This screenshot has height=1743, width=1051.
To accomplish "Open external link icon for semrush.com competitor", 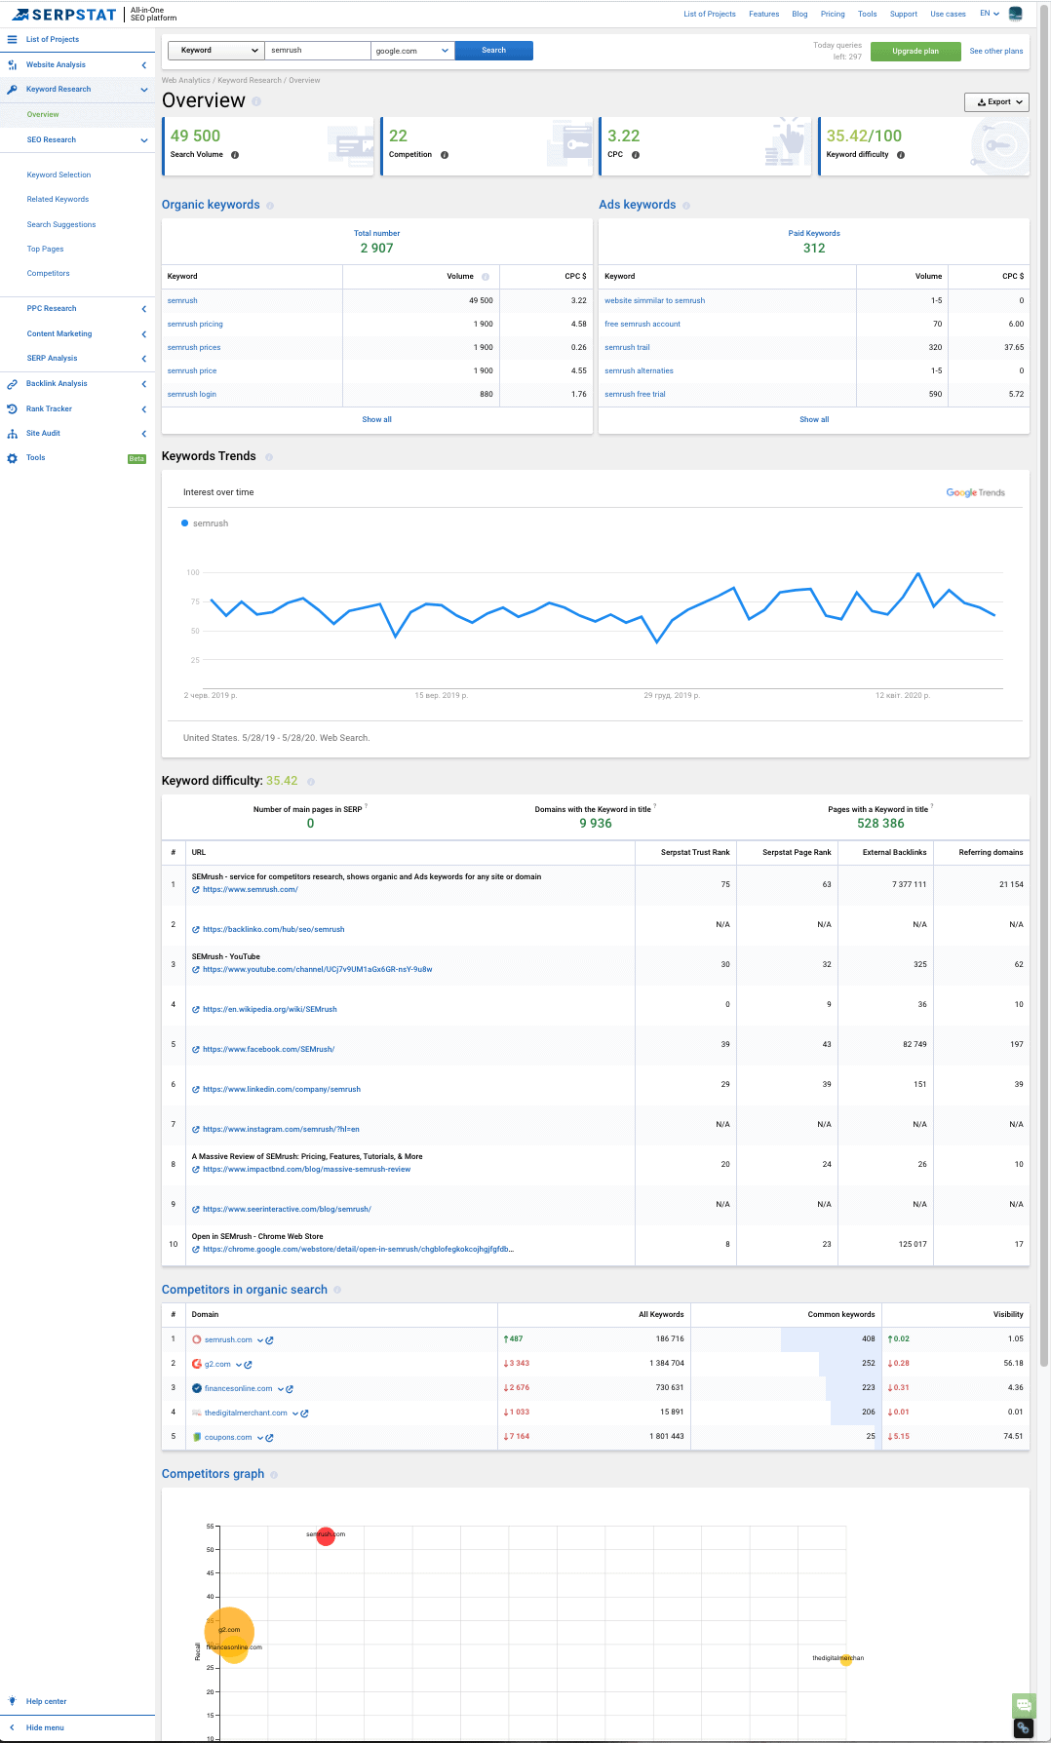I will click(x=270, y=1340).
